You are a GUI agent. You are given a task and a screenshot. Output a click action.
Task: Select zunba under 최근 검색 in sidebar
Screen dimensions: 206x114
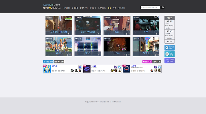(168, 28)
